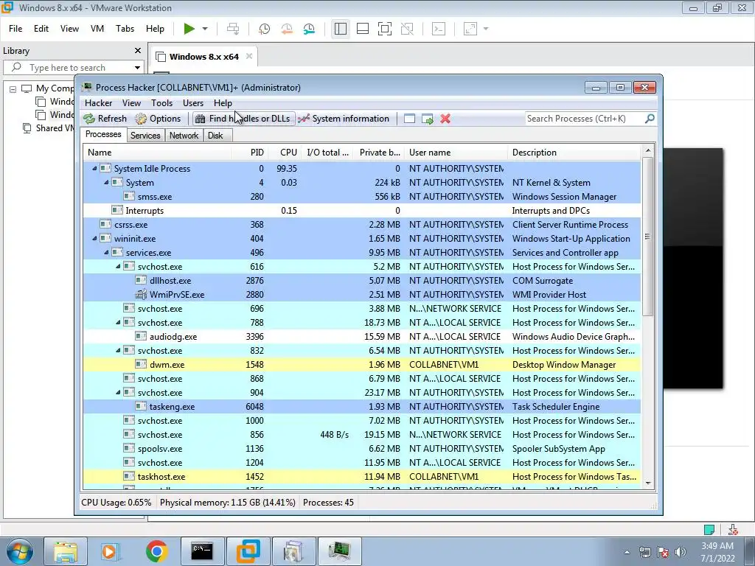Select Shared VMs in the Library tree

49,128
